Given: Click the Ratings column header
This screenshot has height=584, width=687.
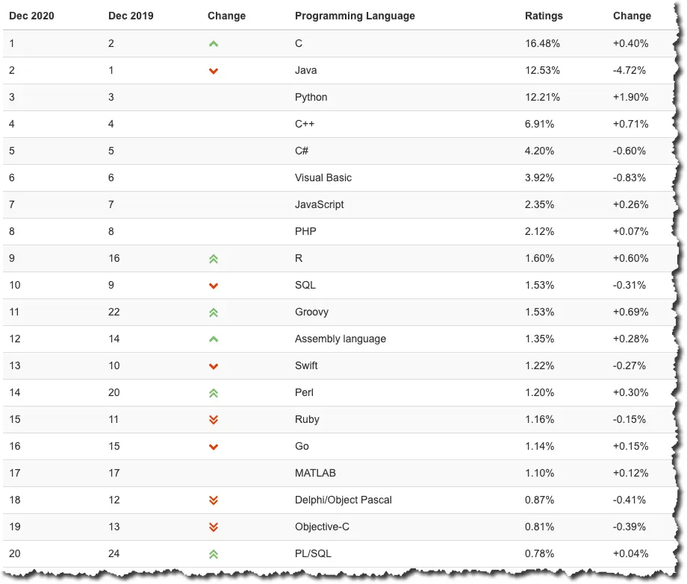Looking at the screenshot, I should point(544,16).
